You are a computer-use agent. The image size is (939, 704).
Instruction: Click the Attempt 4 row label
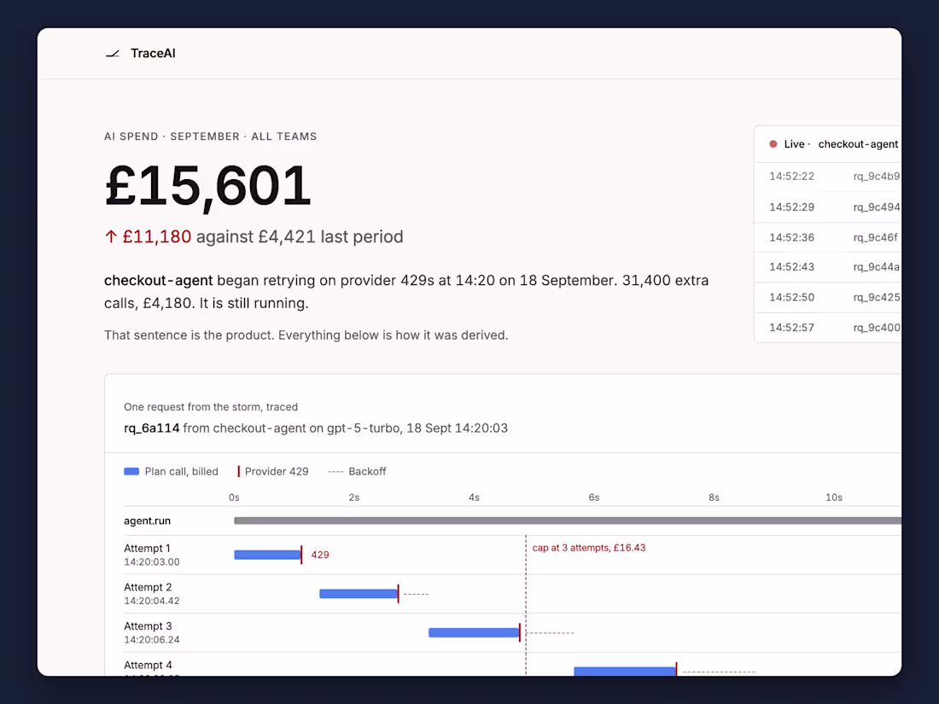[148, 665]
